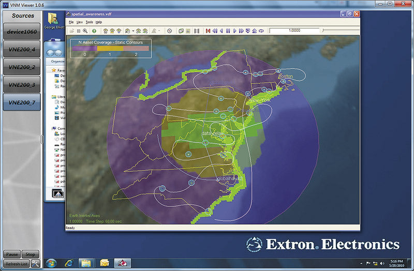The image size is (414, 271).
Task: Click the 3D window box toolbar icon
Action: (x=181, y=31)
